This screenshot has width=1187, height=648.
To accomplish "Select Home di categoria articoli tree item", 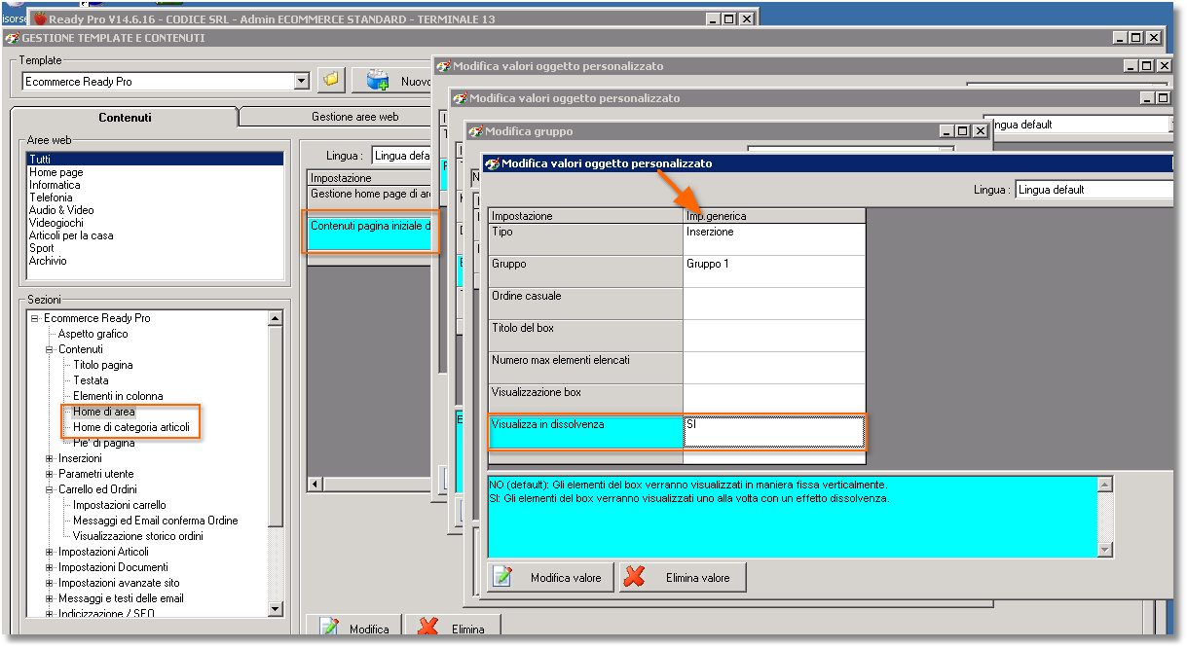I will (x=131, y=427).
